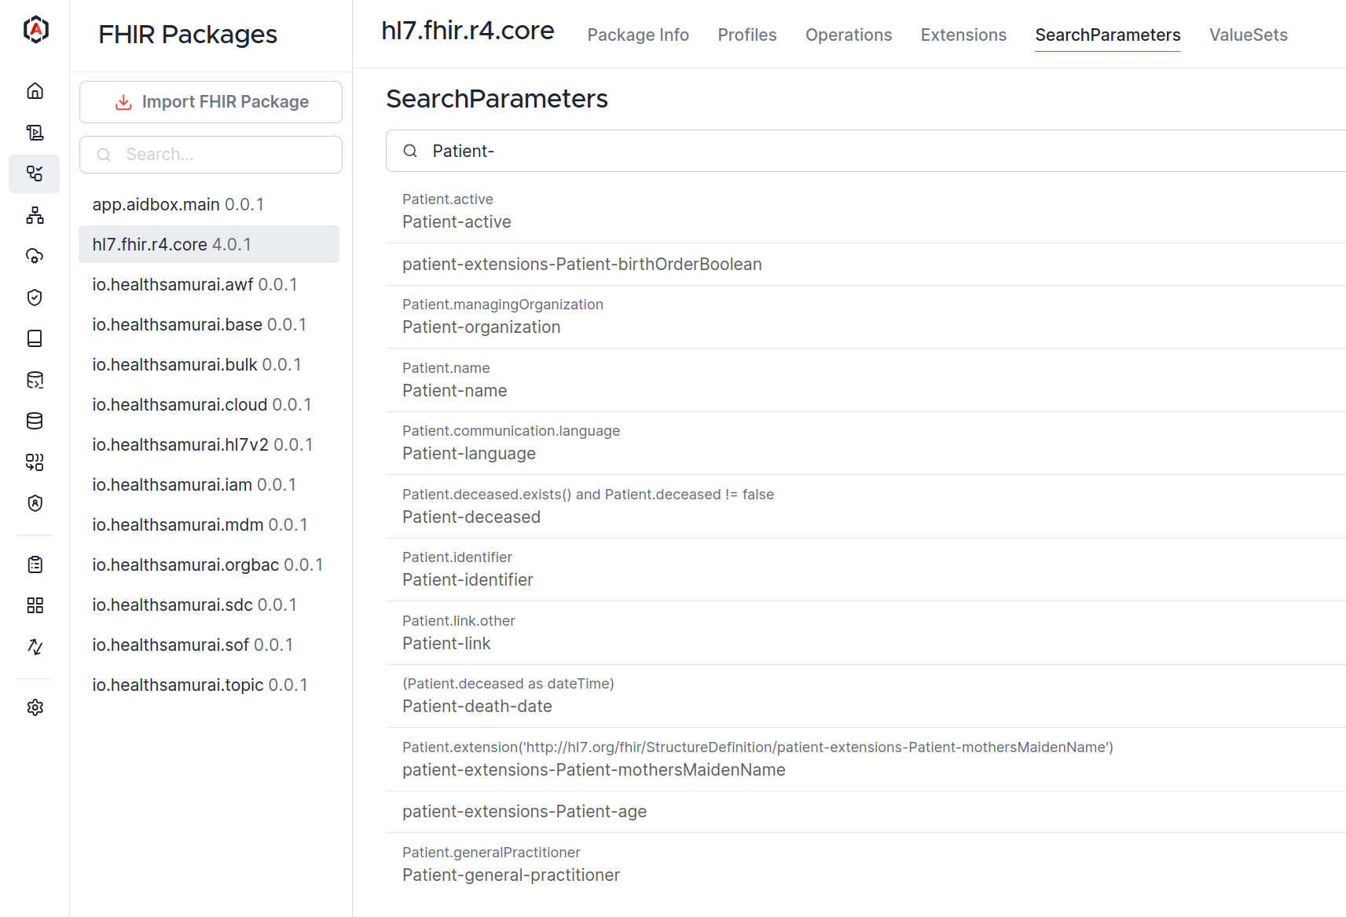Switch to the ValueSets tab
Viewport: 1346px width, 917px height.
click(1248, 35)
